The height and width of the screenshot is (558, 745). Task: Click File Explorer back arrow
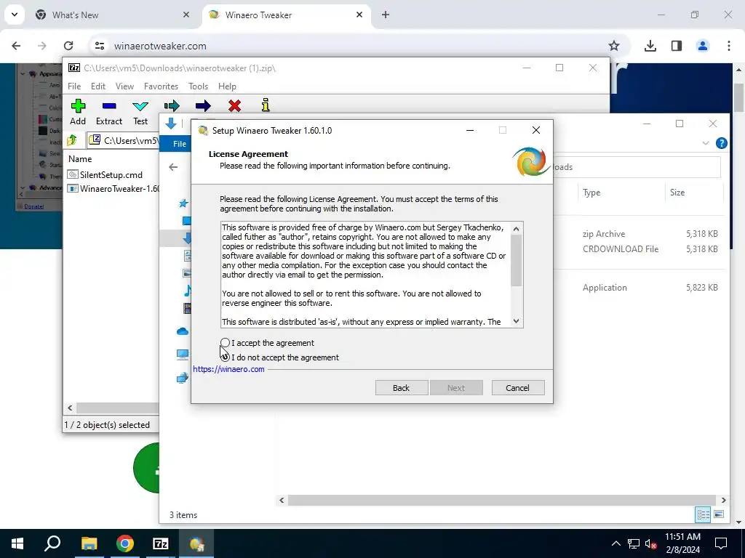coord(173,167)
